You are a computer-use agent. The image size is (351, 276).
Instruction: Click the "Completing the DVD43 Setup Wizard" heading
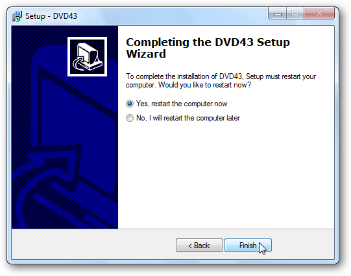pos(208,48)
